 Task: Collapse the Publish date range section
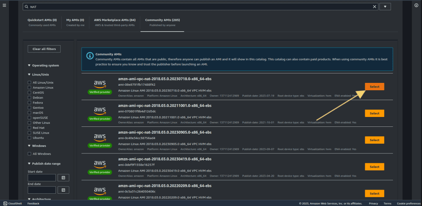point(44,164)
